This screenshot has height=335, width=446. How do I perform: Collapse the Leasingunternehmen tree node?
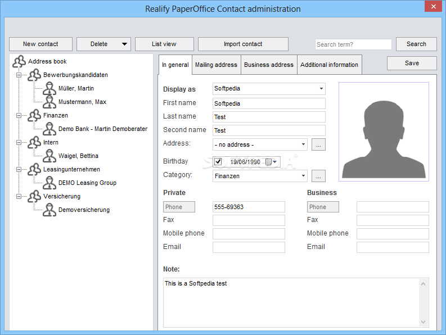pyautogui.click(x=19, y=170)
